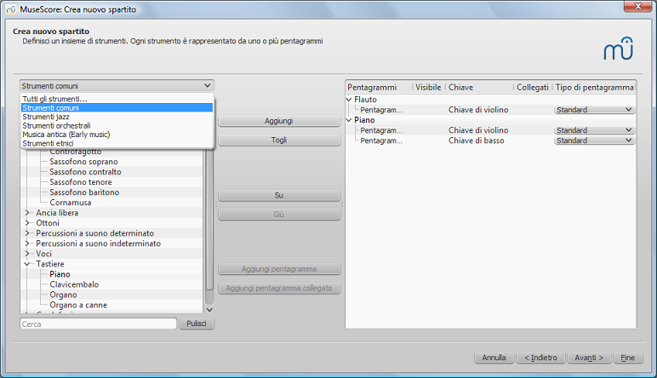This screenshot has height=378, width=657.
Task: Click the Cerca search field
Action: tap(98, 324)
